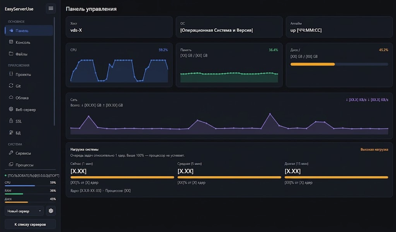396x232 pixels.
Task: Click the Память usage chart
Action: [x=229, y=77]
